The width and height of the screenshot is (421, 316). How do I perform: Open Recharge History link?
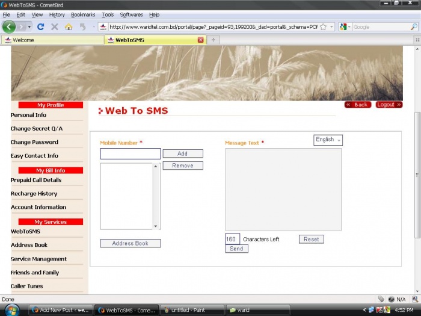(x=34, y=194)
